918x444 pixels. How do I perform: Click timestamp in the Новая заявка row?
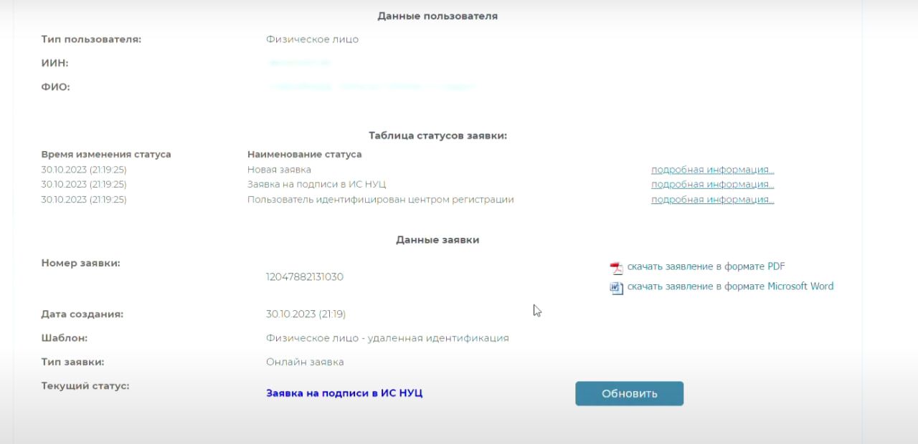(x=84, y=170)
